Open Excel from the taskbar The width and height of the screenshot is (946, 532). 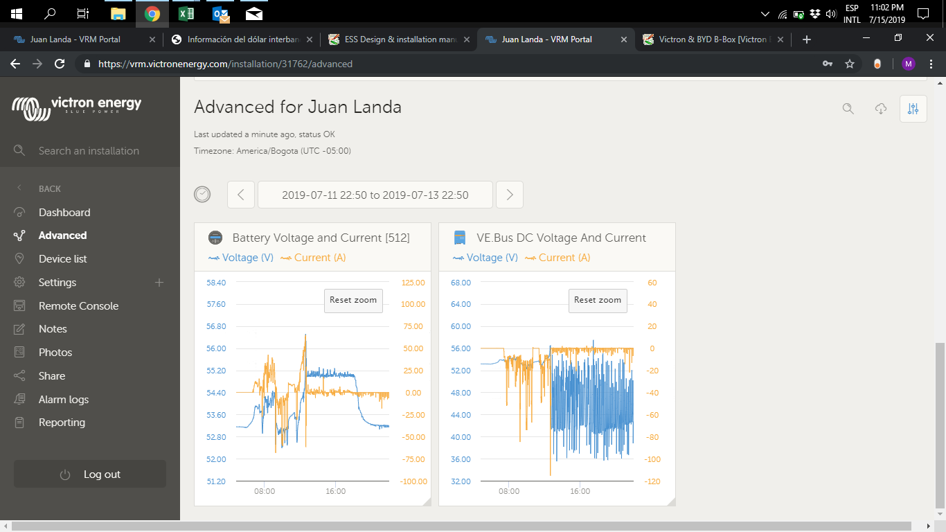[x=186, y=13]
